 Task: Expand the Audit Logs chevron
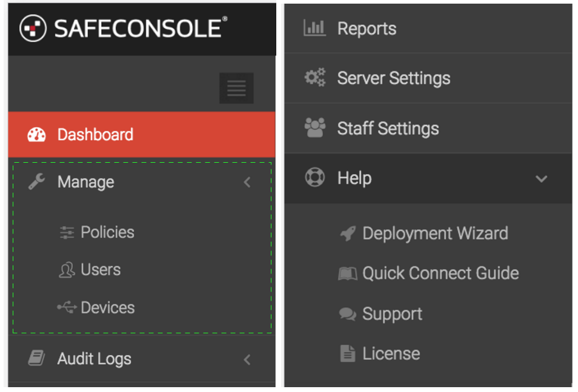(247, 359)
